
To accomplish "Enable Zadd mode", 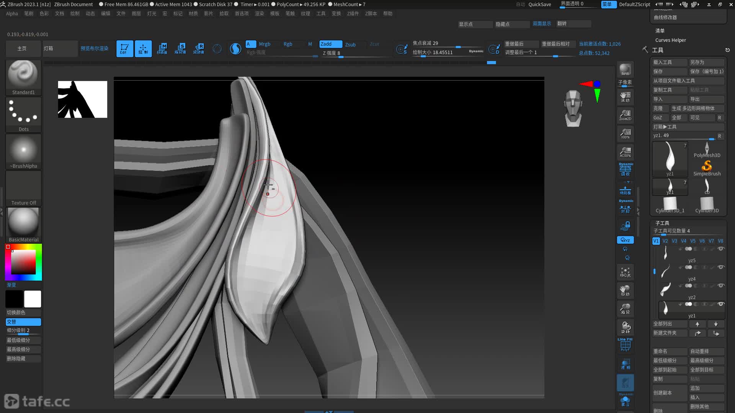I will coord(330,44).
